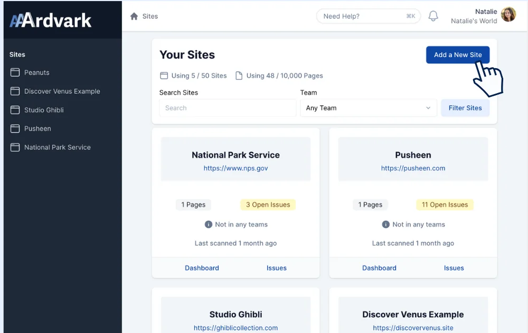Focus the Search Sites input field
The image size is (528, 333).
pyautogui.click(x=228, y=108)
